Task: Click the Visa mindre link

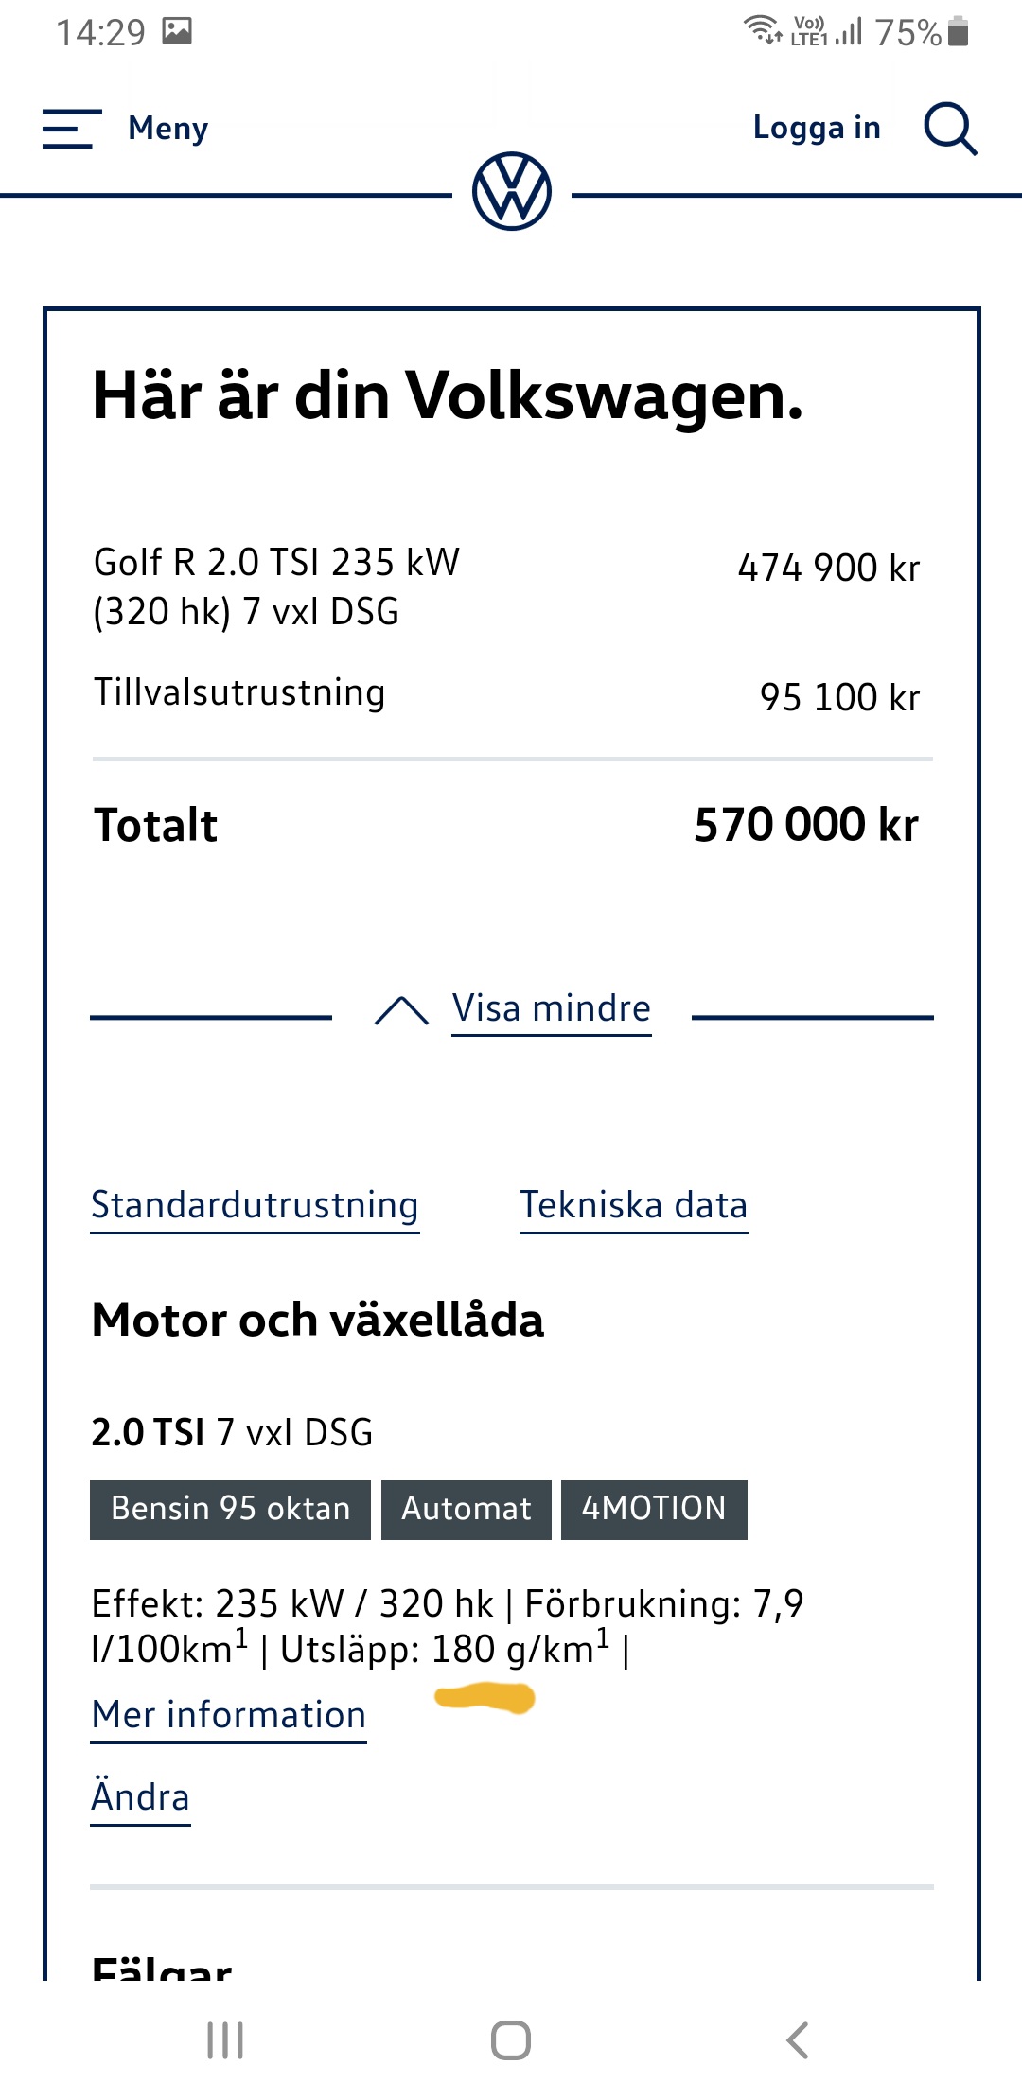Action: tap(552, 1009)
